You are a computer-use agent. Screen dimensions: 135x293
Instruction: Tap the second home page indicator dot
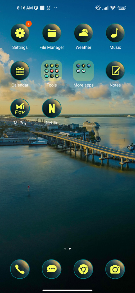coord(70,248)
